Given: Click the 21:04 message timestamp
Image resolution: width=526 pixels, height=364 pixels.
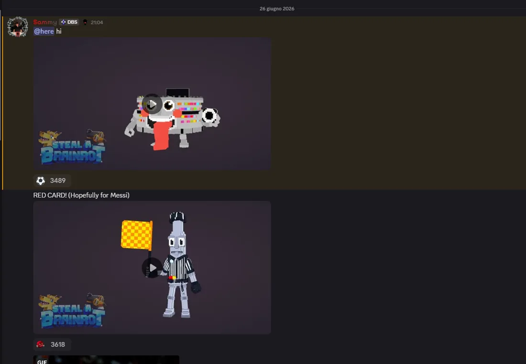Looking at the screenshot, I should [x=97, y=22].
